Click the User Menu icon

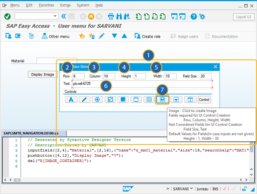pyautogui.click(x=8, y=36)
